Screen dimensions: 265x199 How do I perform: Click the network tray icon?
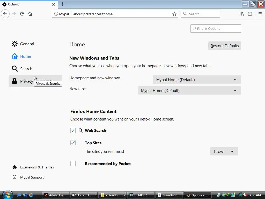[x=240, y=195]
